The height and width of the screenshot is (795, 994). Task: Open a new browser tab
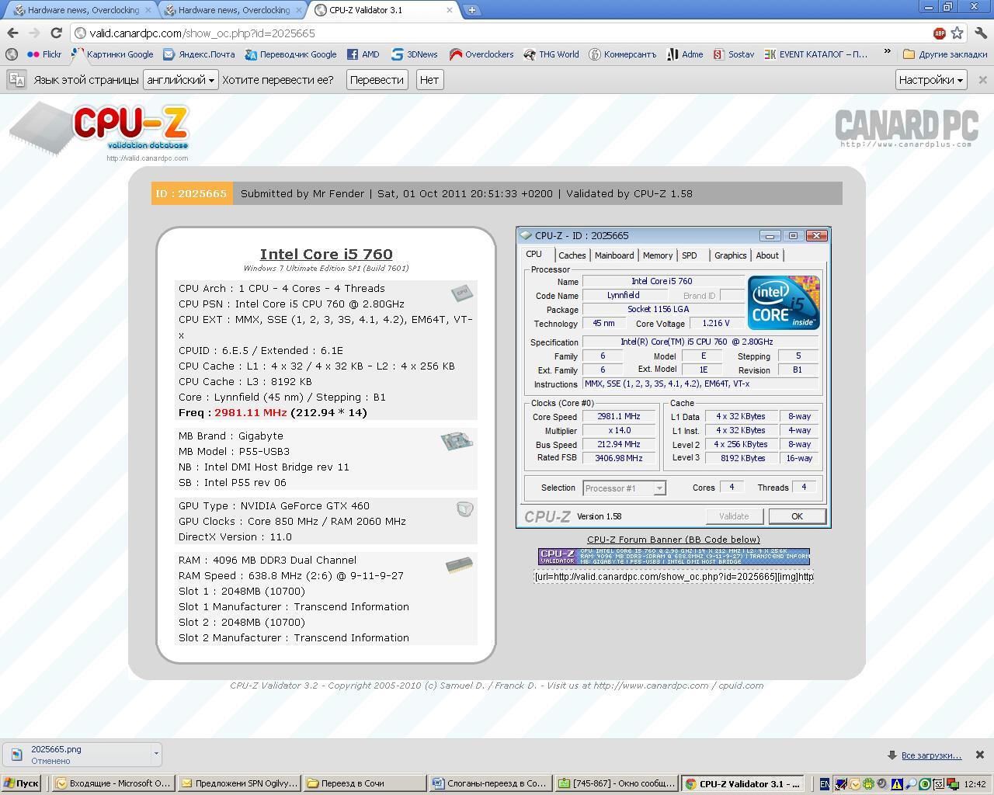(471, 10)
